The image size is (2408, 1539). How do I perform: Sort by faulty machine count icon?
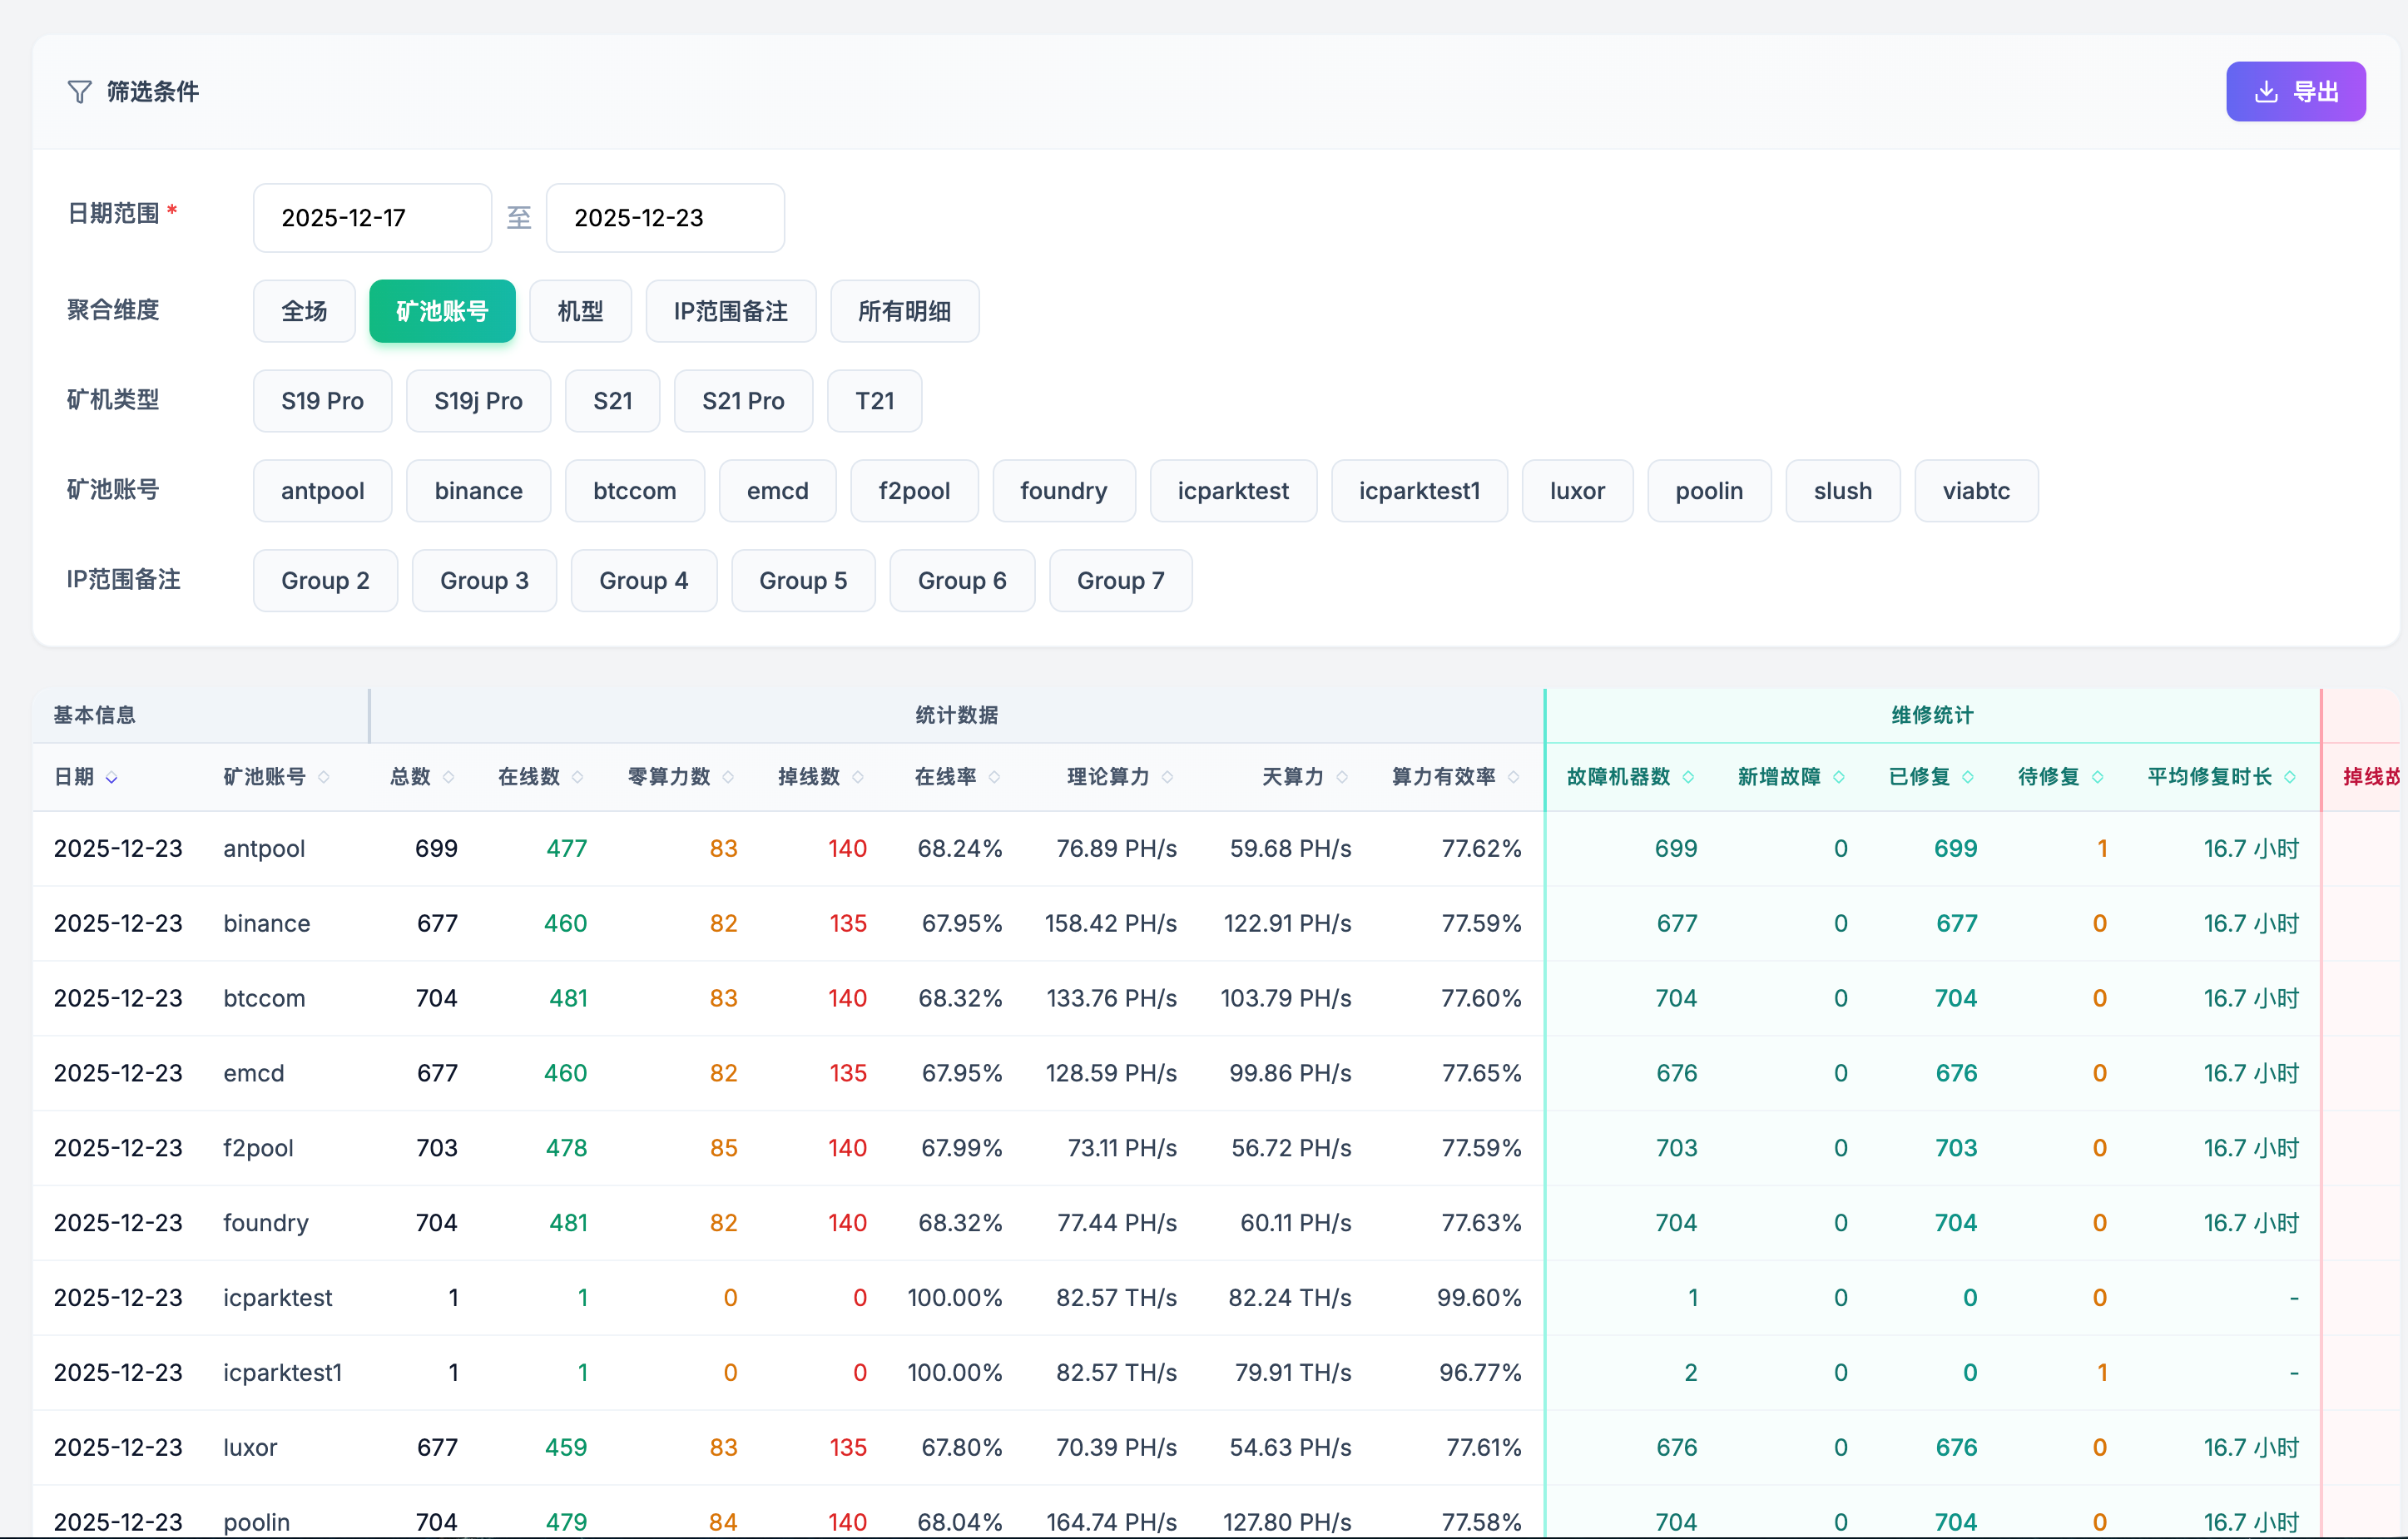click(x=1688, y=777)
